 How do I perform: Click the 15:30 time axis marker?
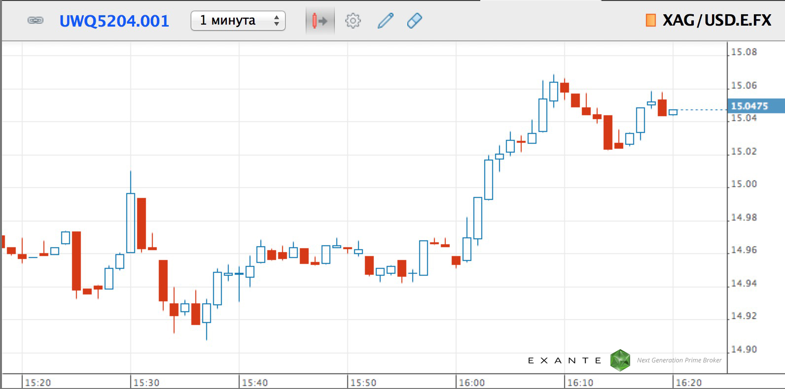(x=146, y=383)
